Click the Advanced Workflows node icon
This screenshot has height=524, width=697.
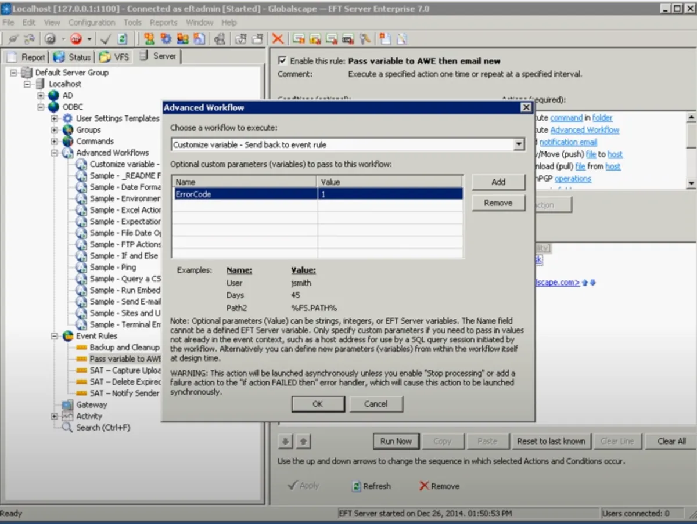click(68, 153)
